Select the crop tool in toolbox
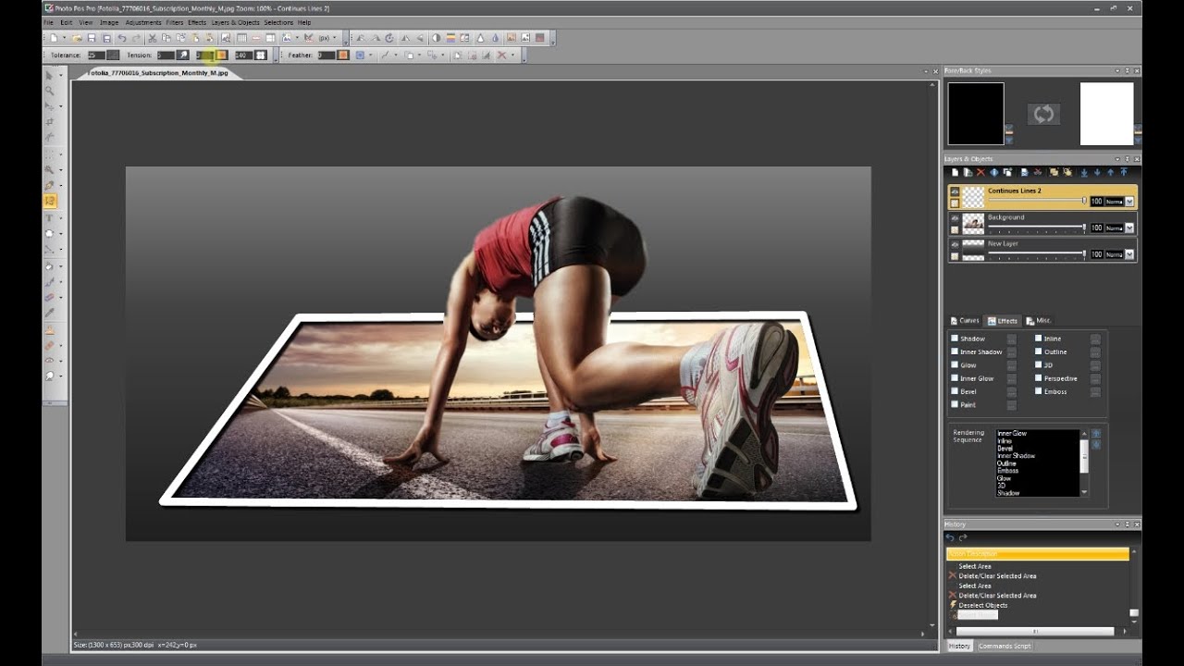The image size is (1184, 666). pyautogui.click(x=49, y=122)
